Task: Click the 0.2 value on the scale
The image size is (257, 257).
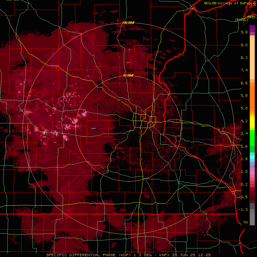Action: point(244,184)
